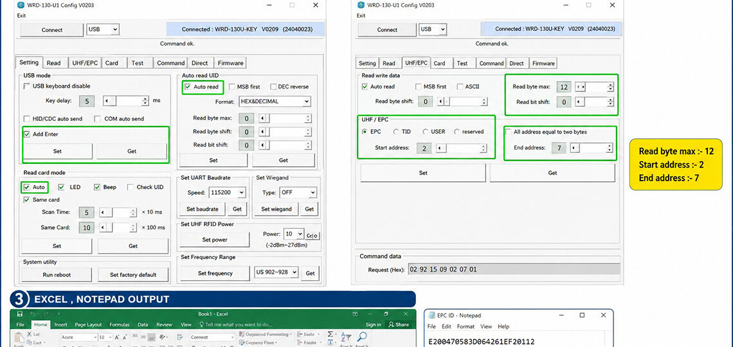Click the Notepad icon in the EPC ID title bar
This screenshot has width=733, height=347.
pos(431,316)
